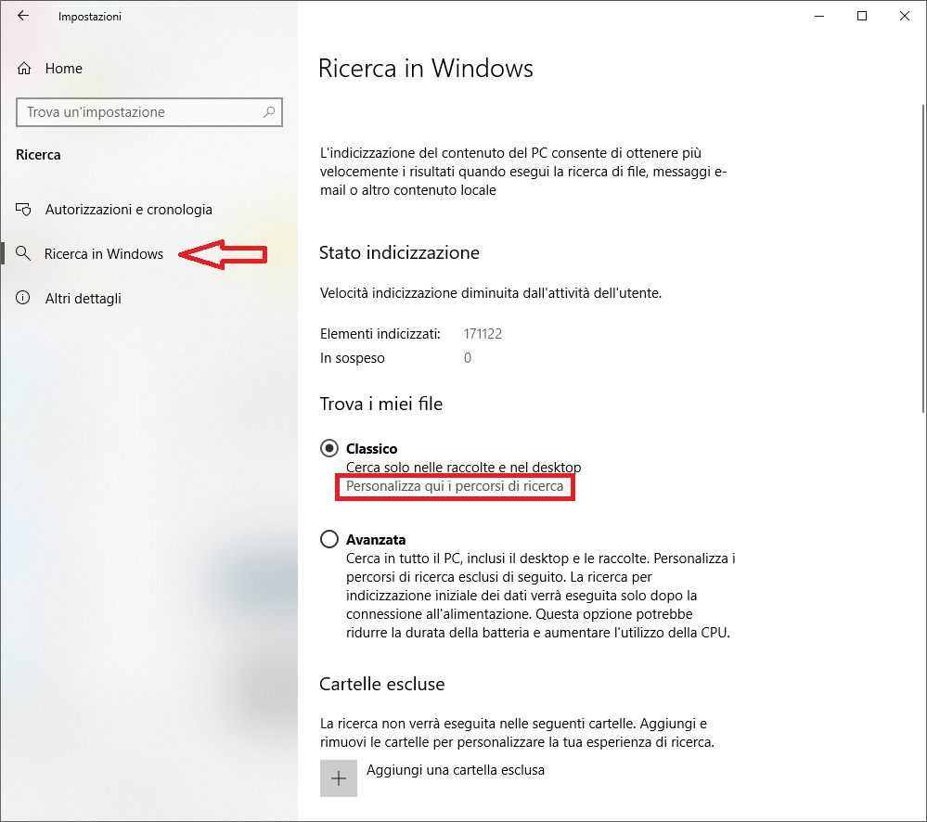This screenshot has width=927, height=822.
Task: Click the Ricerca in Windows magnifier icon
Action: pos(23,253)
